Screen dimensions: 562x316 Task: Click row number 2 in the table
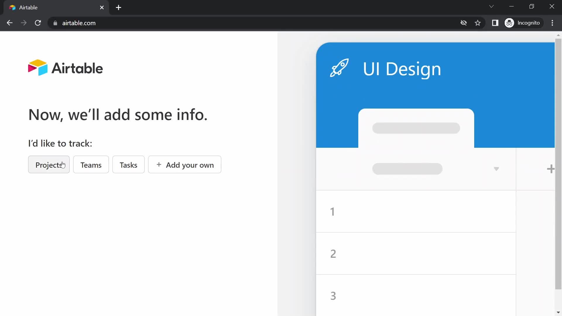(333, 253)
